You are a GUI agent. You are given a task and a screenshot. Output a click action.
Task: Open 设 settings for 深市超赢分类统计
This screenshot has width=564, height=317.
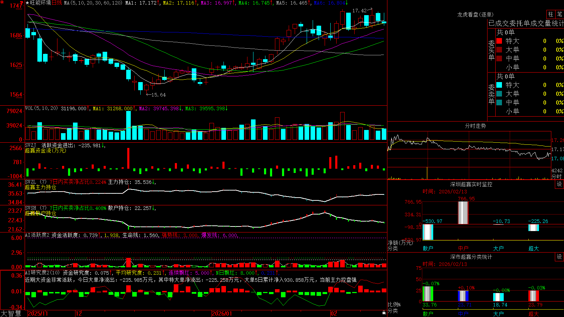(x=559, y=257)
